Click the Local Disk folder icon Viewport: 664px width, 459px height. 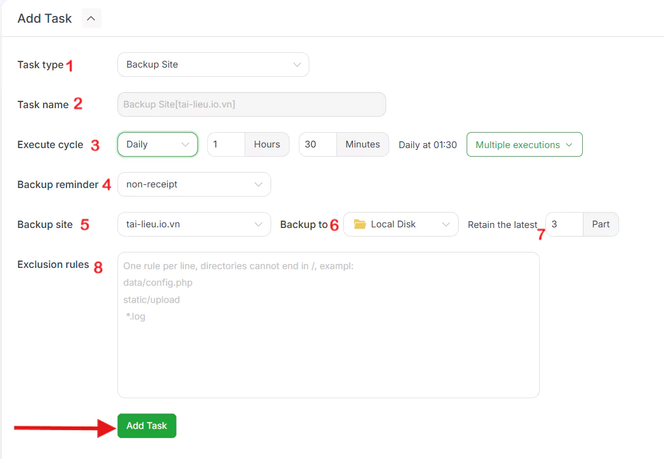360,224
